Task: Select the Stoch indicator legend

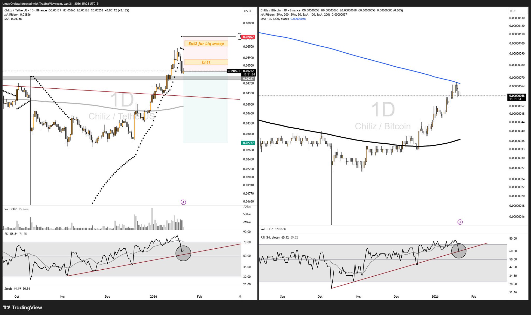Action: (x=8, y=289)
